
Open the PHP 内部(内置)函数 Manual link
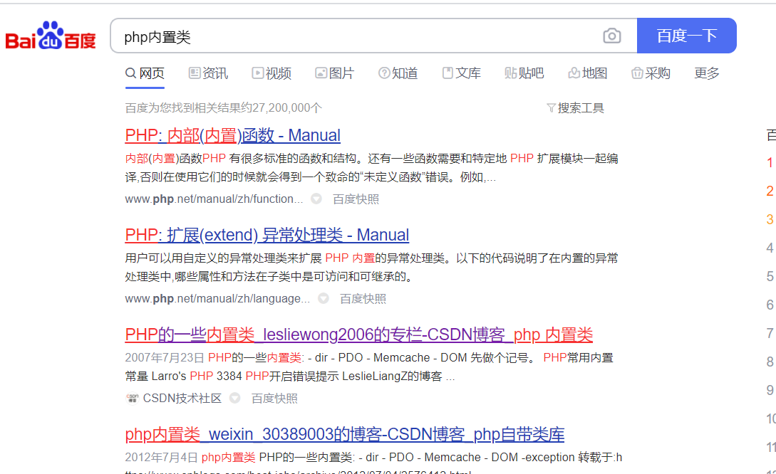pyautogui.click(x=232, y=135)
